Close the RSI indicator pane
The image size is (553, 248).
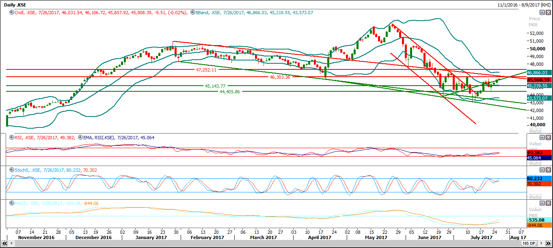(548, 138)
